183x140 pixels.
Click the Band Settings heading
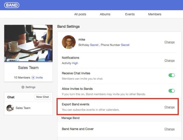(x=68, y=26)
